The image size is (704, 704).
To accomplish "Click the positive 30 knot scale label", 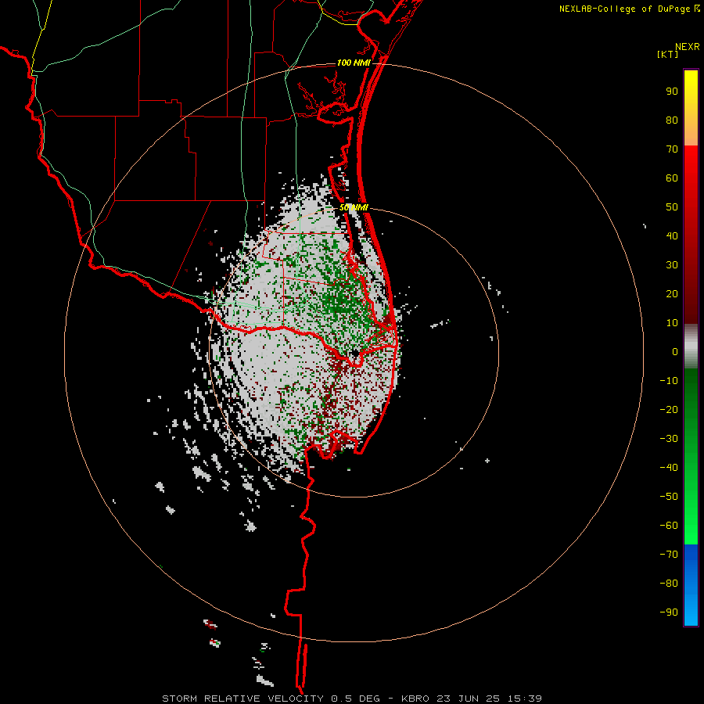I will click(672, 265).
